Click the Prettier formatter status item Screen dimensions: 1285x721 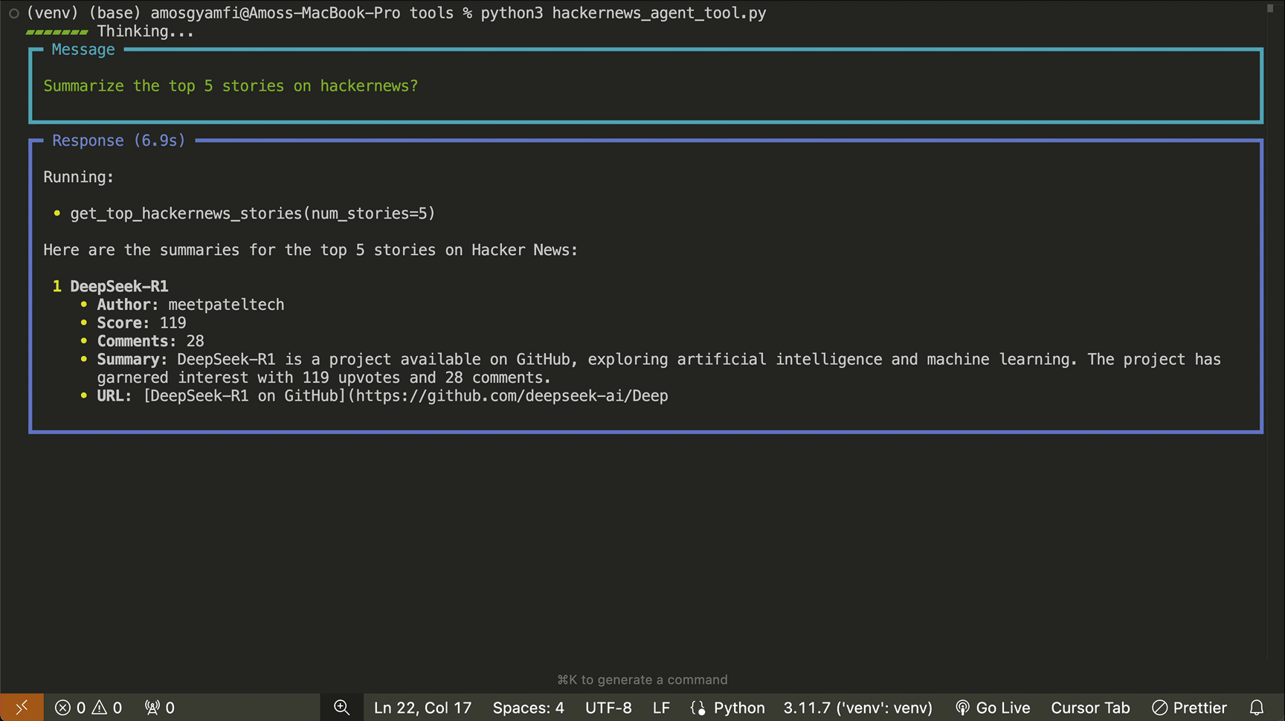click(1190, 708)
